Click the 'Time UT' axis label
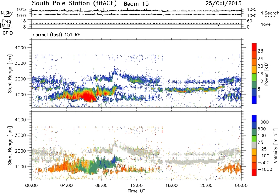This screenshot has width=279, height=193. click(x=136, y=191)
